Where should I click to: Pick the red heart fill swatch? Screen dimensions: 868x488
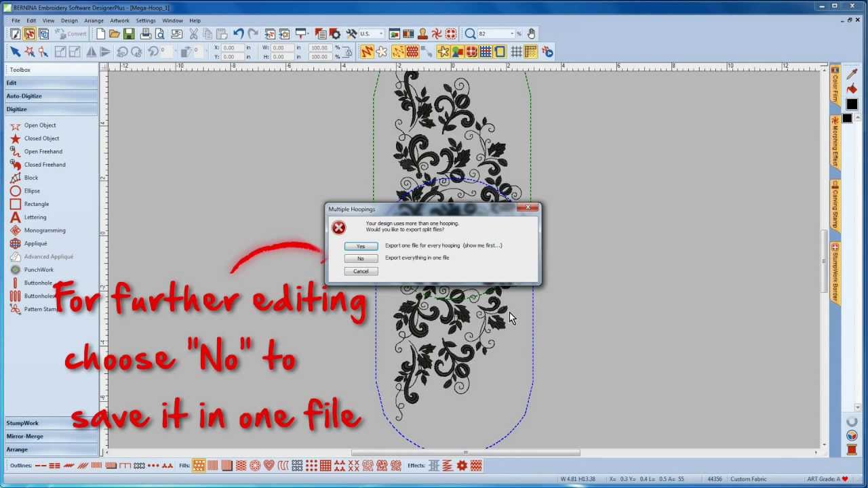[x=269, y=465]
